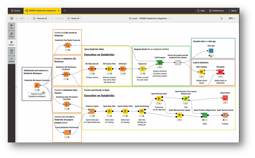
Task: Select the Databricks Workspace Connector node
Action: [x=37, y=85]
